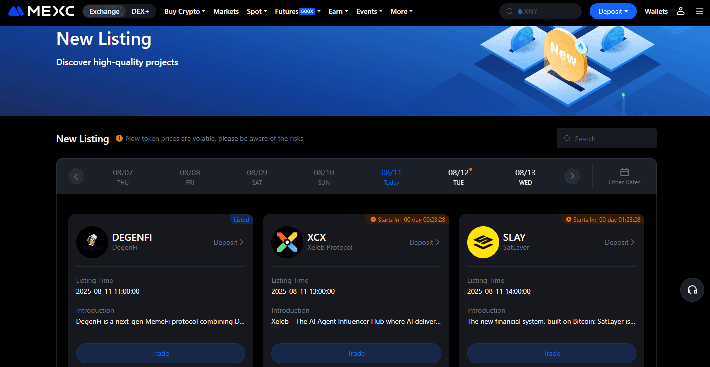Image resolution: width=710 pixels, height=367 pixels.
Task: Click the Xeleb Protocol subtitle
Action: click(x=330, y=247)
